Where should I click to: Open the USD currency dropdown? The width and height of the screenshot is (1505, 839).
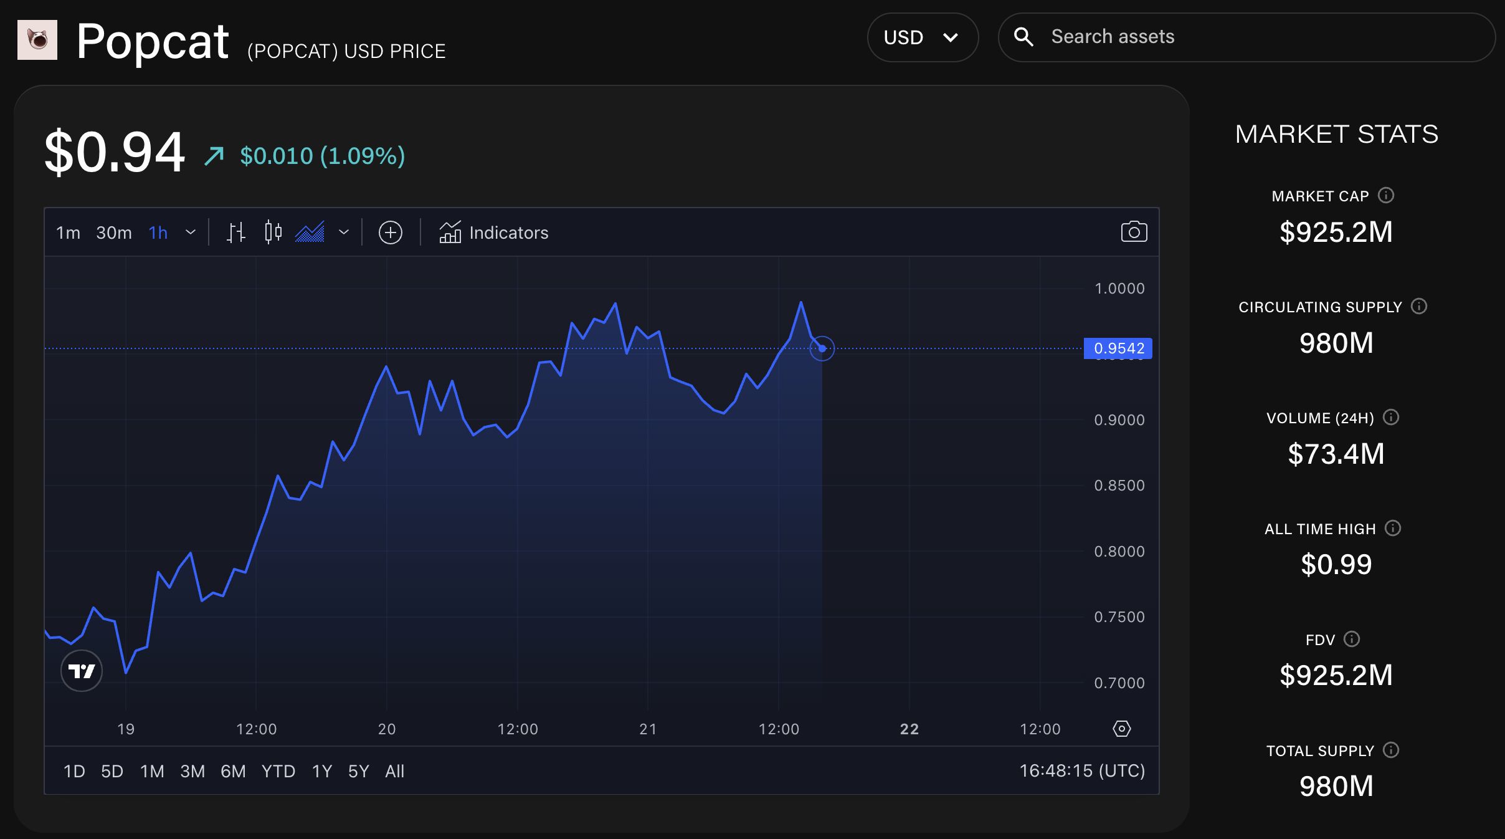tap(923, 37)
